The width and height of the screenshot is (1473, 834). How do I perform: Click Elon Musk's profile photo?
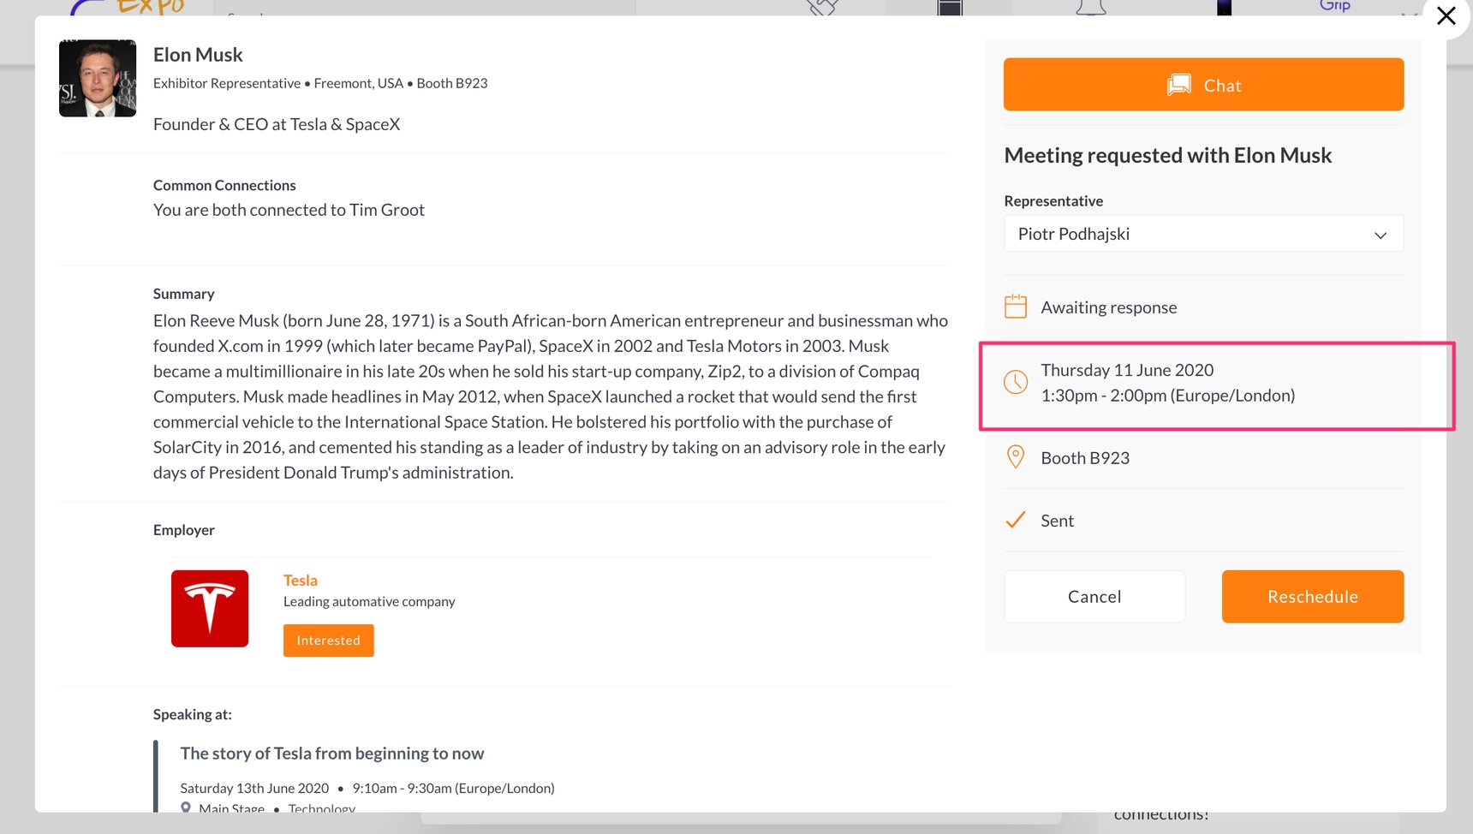[98, 79]
